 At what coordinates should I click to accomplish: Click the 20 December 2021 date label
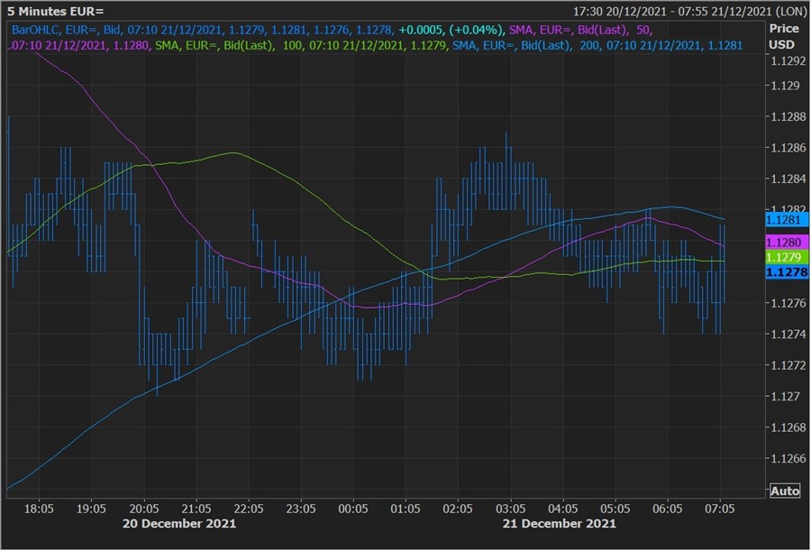point(179,522)
